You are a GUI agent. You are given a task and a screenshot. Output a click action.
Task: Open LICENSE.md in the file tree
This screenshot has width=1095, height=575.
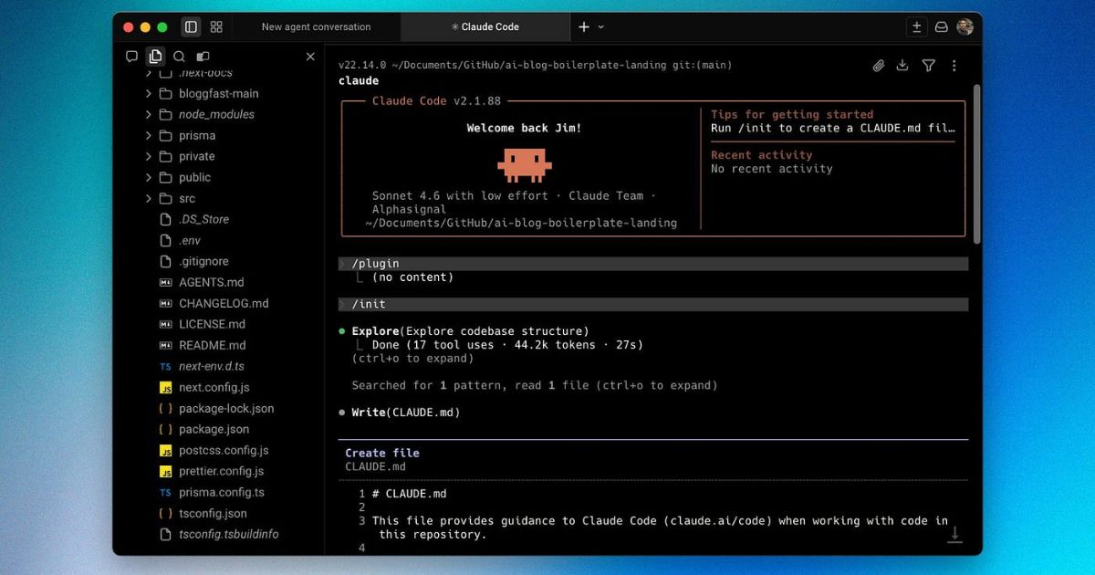pyautogui.click(x=213, y=325)
